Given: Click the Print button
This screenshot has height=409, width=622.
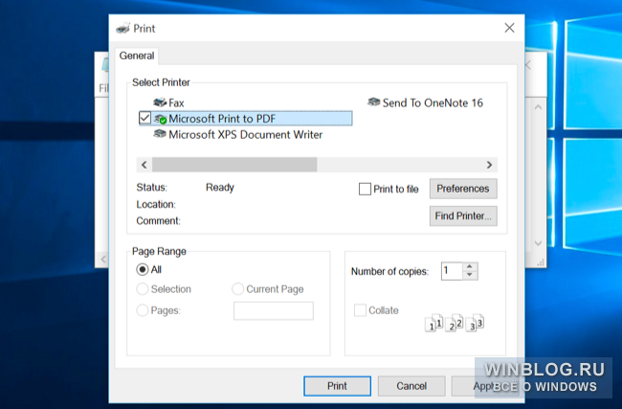Looking at the screenshot, I should (337, 386).
